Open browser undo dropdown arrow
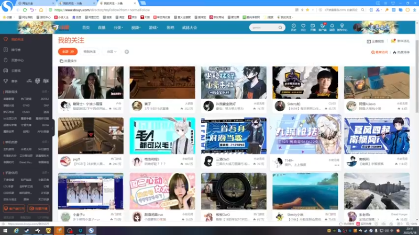 click(x=36, y=10)
